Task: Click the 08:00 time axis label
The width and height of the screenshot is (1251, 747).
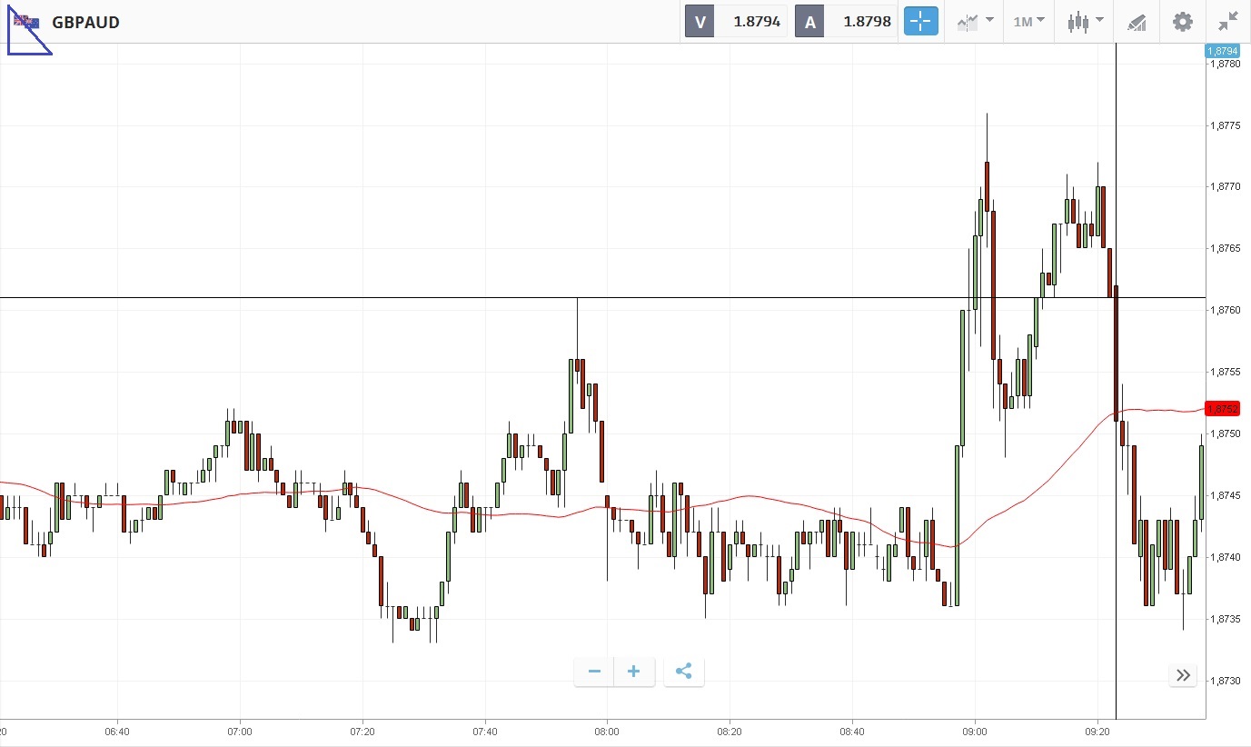Action: coord(607,731)
